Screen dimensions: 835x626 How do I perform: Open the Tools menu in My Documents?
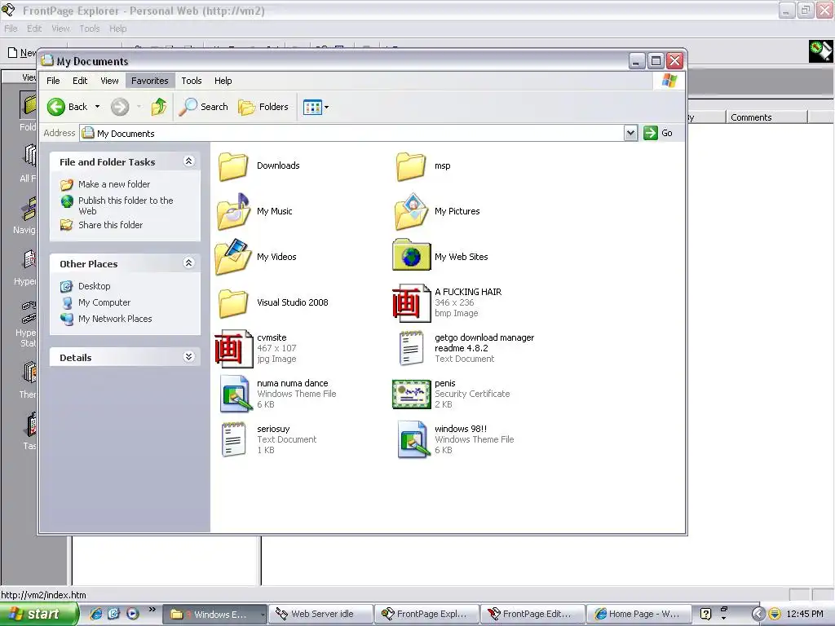(x=191, y=81)
